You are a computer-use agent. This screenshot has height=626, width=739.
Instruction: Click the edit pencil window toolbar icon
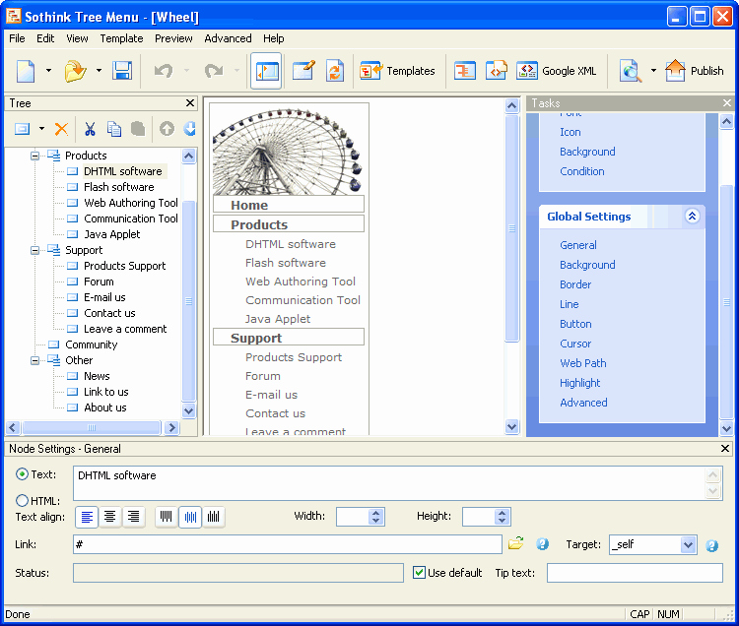[x=303, y=71]
